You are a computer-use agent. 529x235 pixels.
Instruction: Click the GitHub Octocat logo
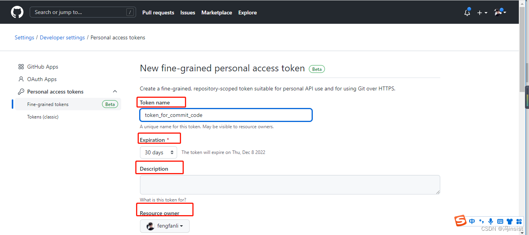pos(17,12)
